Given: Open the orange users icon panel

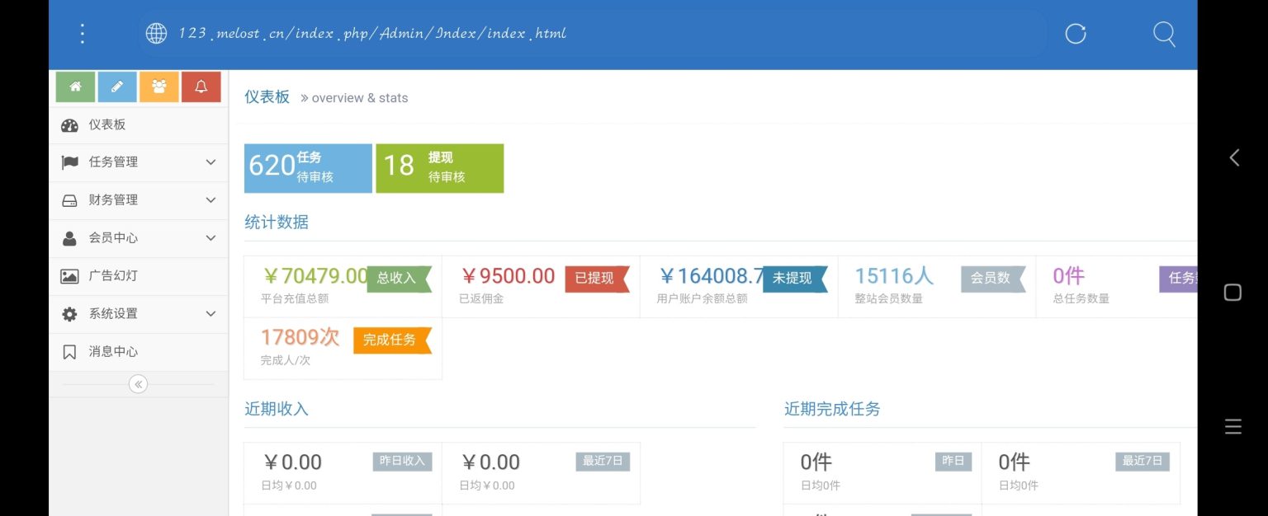Looking at the screenshot, I should 158,86.
